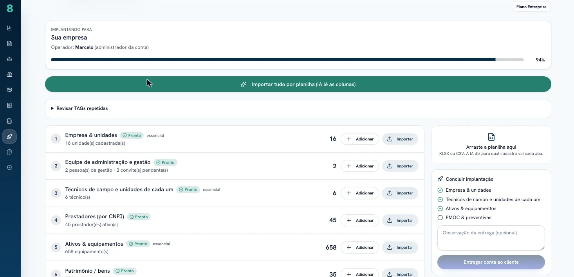Toggle the Técnicos de campo checklist circle
Image resolution: width=574 pixels, height=277 pixels.
click(x=440, y=200)
